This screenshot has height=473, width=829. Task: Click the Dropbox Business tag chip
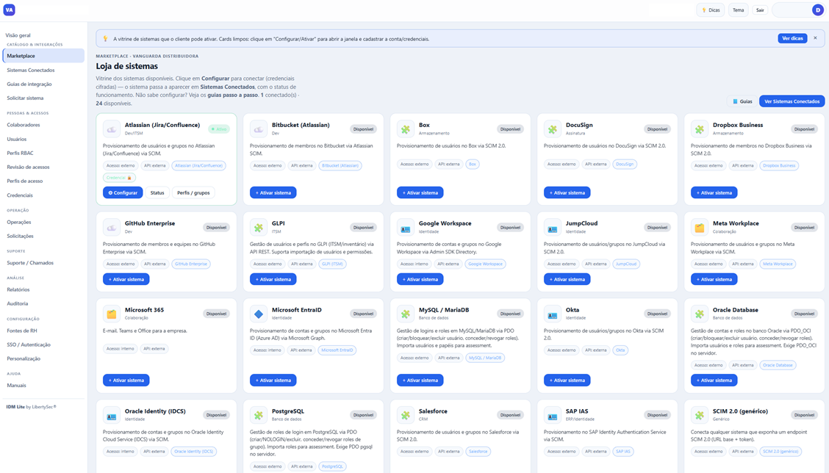coord(779,165)
